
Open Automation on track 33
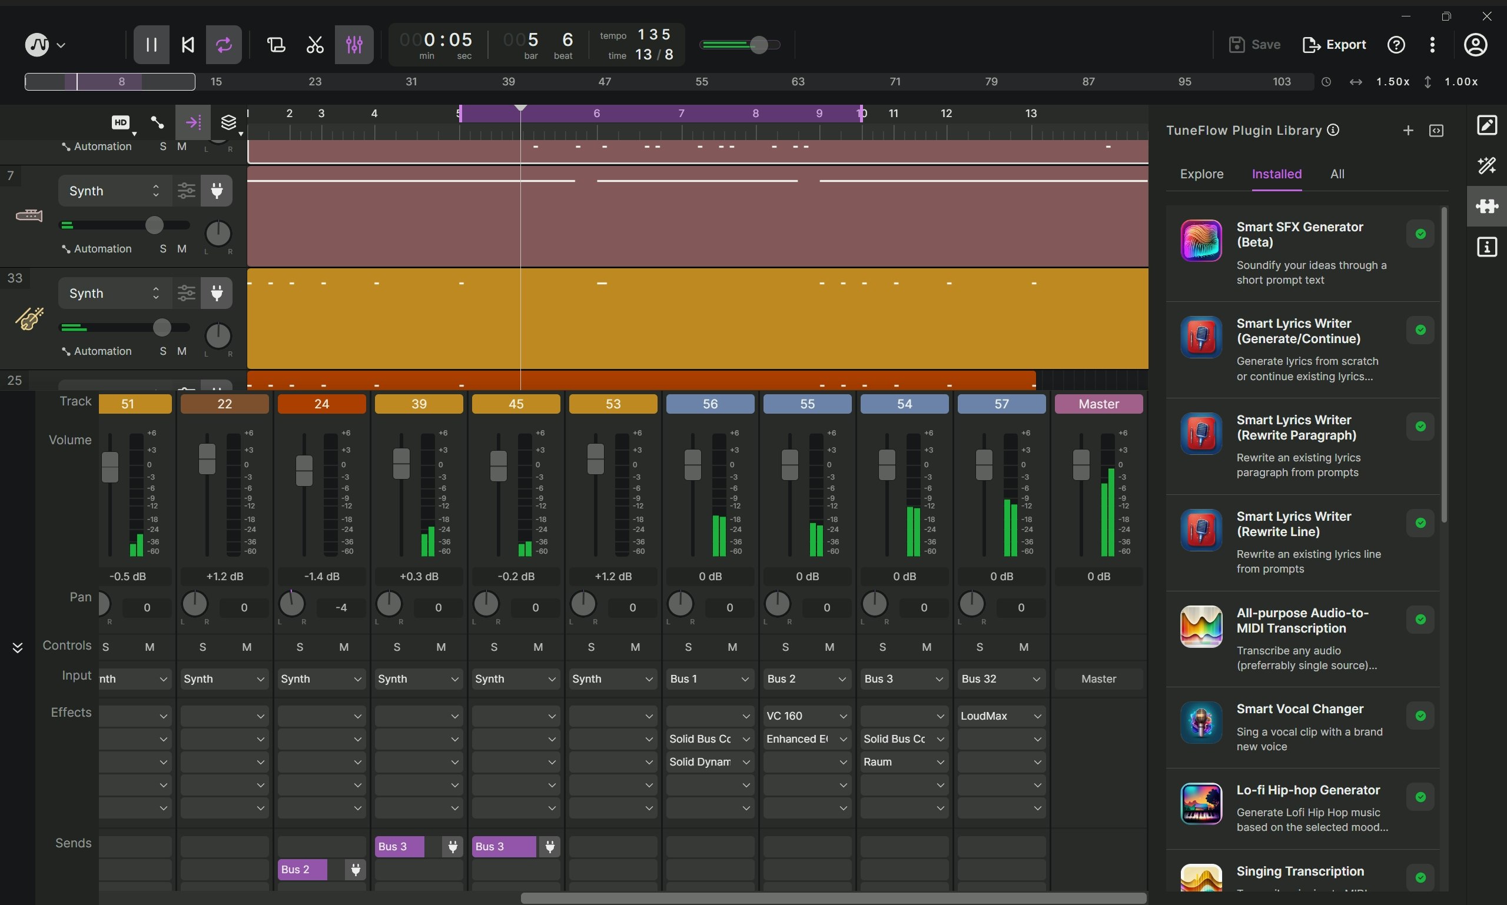(97, 351)
